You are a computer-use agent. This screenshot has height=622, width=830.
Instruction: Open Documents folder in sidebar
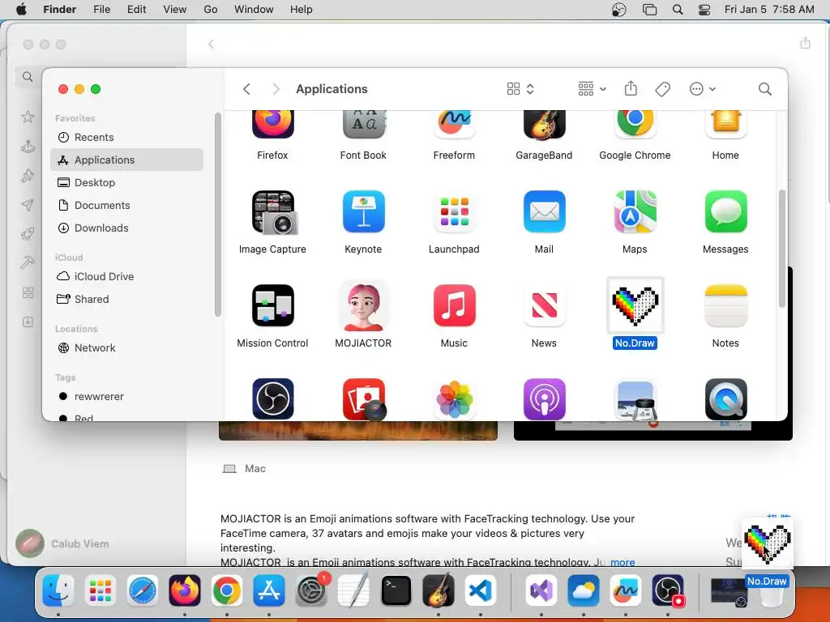[x=127, y=205]
